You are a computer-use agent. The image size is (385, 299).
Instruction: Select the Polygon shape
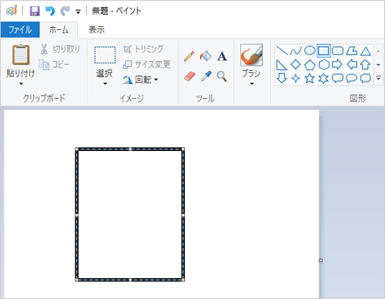click(352, 51)
